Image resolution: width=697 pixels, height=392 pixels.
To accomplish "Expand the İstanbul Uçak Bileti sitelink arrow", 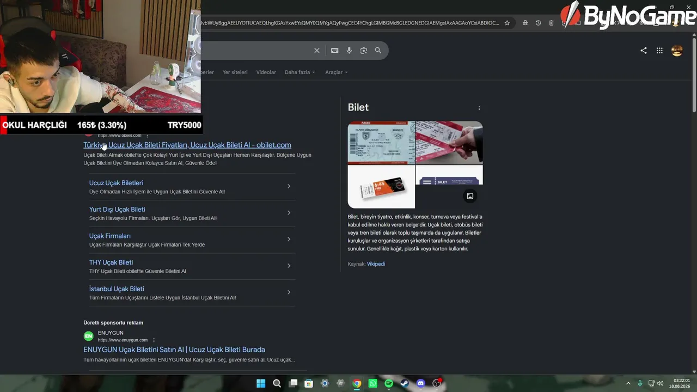I will pos(289,292).
